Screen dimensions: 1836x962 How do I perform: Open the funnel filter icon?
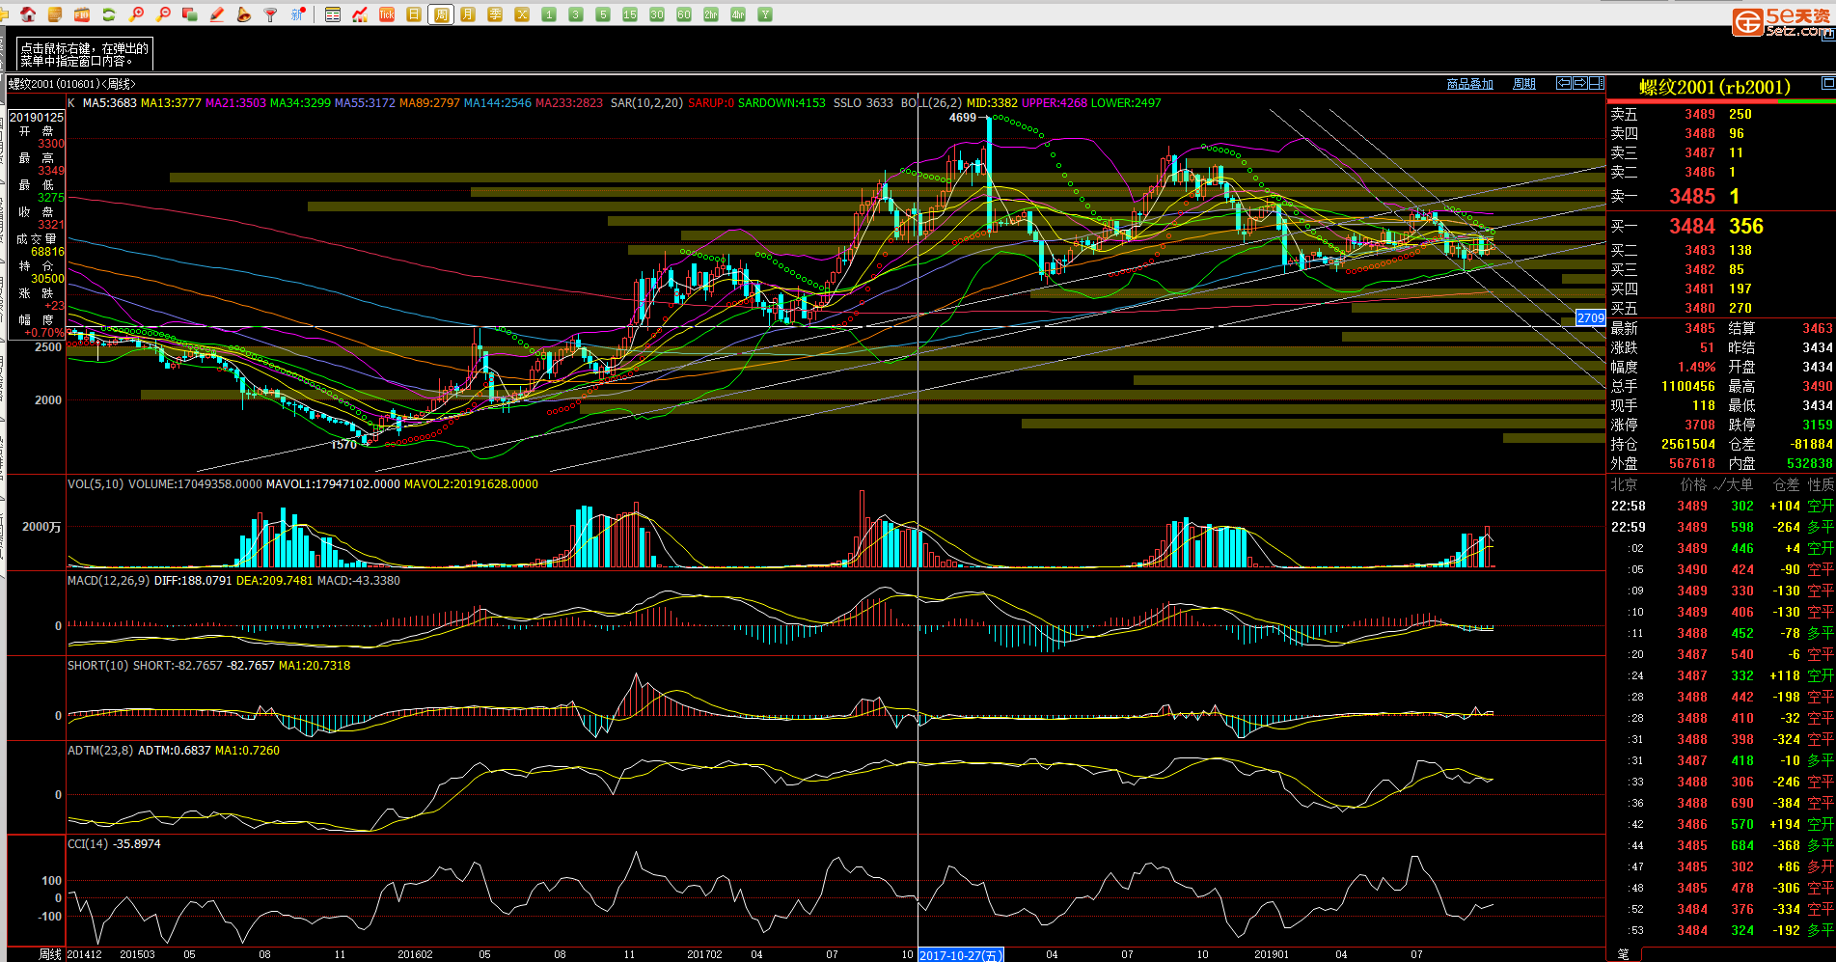coord(271,14)
